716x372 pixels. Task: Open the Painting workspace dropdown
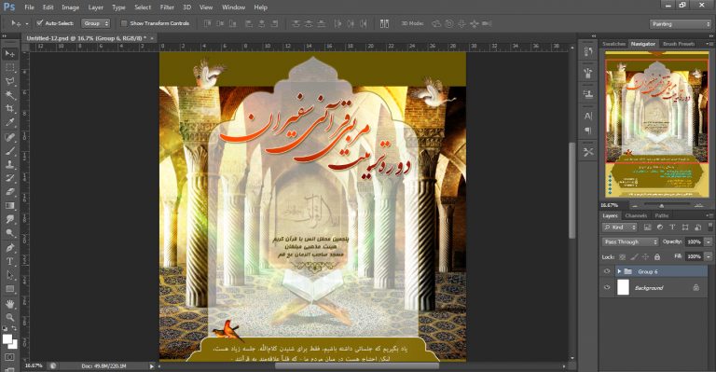click(x=681, y=23)
